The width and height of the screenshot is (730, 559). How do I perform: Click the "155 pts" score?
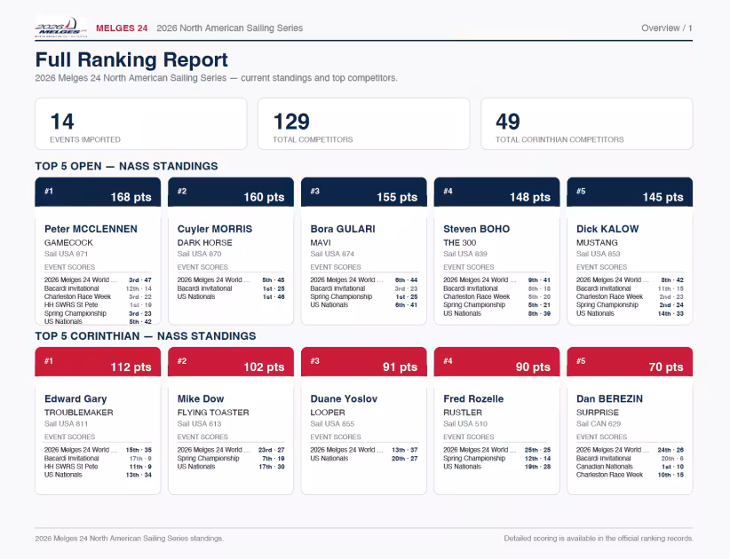[x=397, y=197]
